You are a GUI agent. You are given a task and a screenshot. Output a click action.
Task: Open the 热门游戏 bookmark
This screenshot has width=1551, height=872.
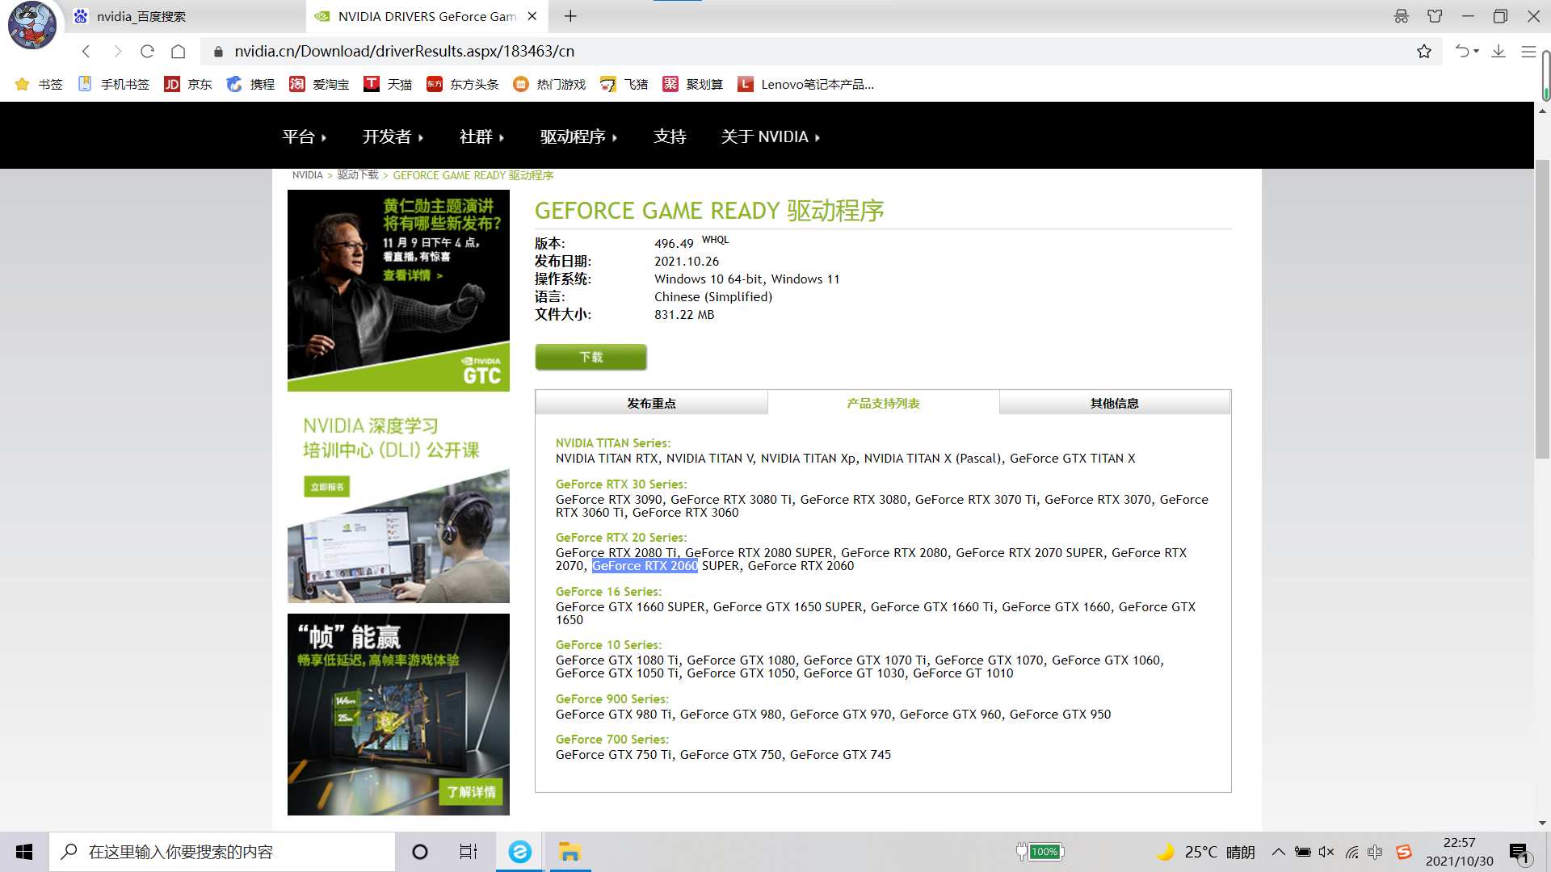tap(549, 84)
